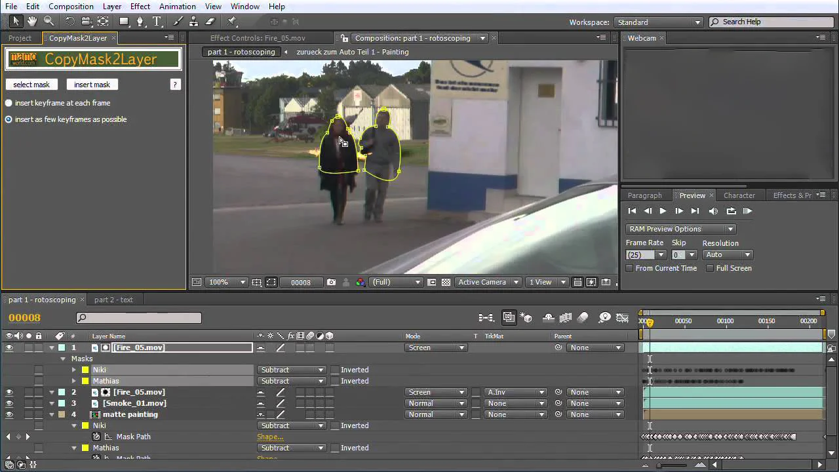Select the Unified Camera tool
Viewport: 839px width, 472px height.
point(86,22)
